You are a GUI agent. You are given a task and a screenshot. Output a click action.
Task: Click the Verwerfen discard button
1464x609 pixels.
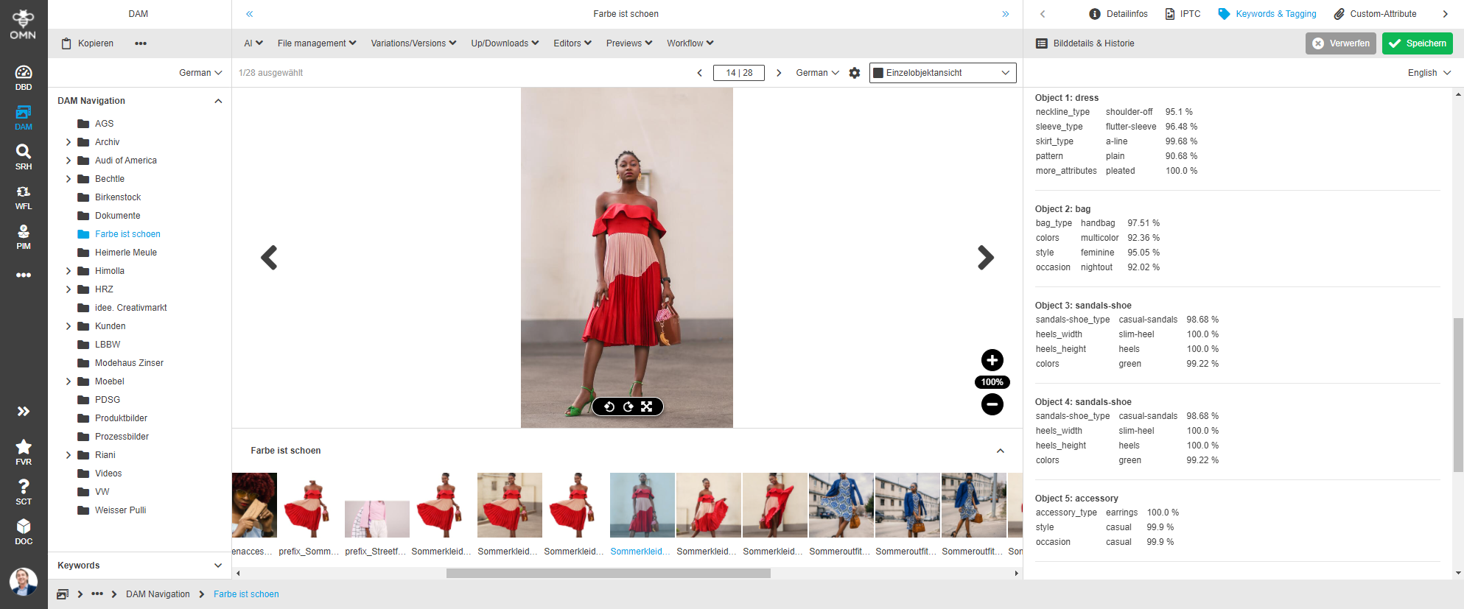pos(1340,43)
